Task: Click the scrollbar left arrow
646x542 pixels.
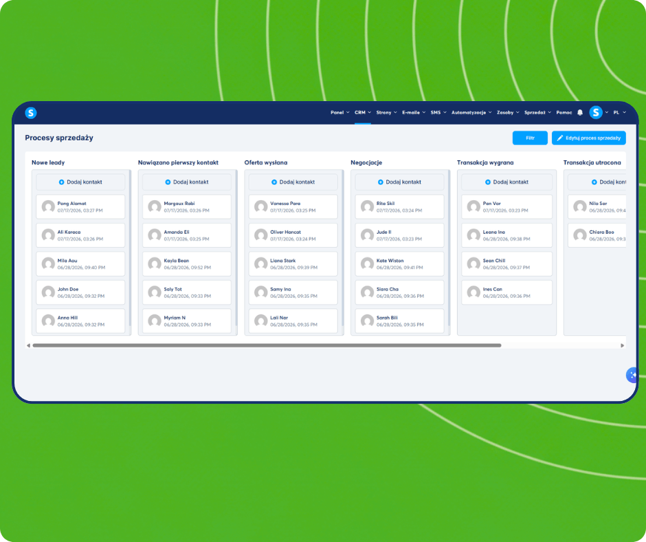Action: click(28, 346)
